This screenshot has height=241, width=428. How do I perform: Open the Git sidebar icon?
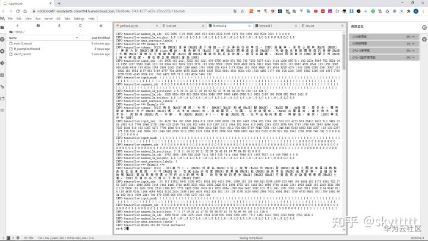[2, 63]
